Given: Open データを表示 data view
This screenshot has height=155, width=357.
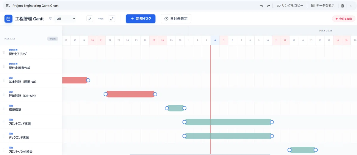Looking at the screenshot, I should 323,6.
